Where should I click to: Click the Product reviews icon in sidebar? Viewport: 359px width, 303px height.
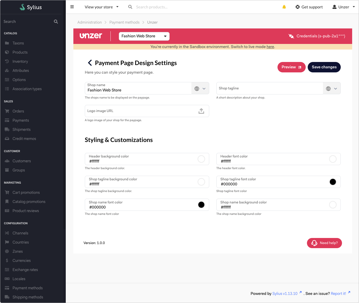(7, 211)
